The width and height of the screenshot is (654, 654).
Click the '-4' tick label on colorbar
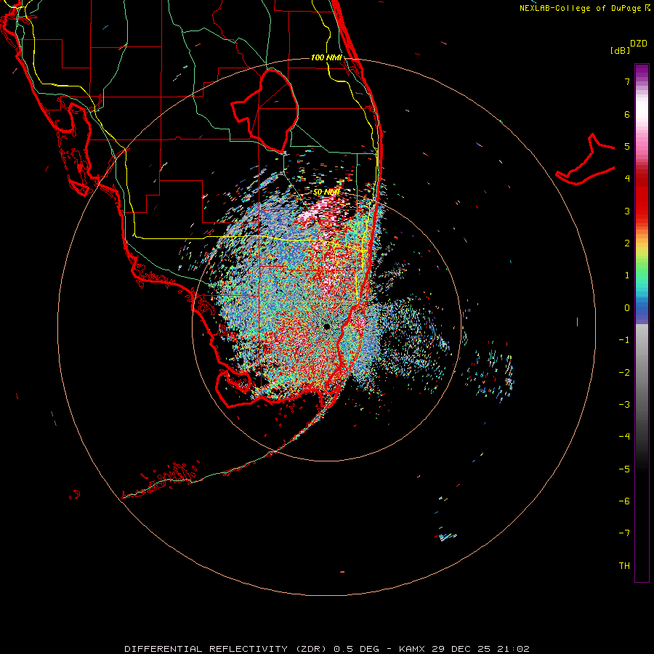click(624, 437)
